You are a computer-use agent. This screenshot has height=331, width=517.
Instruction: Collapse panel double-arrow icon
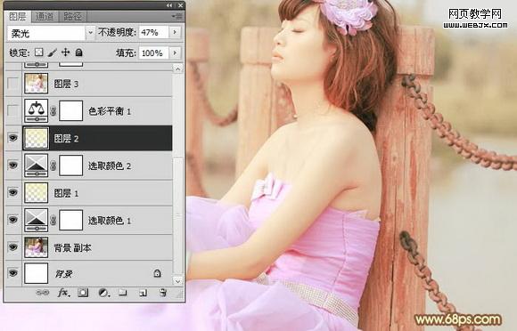[169, 5]
